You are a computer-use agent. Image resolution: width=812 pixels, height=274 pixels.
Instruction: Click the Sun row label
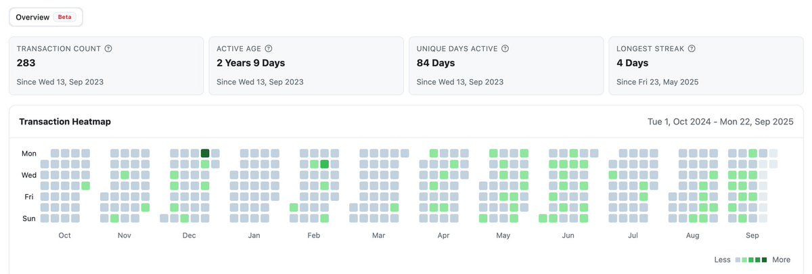29,218
